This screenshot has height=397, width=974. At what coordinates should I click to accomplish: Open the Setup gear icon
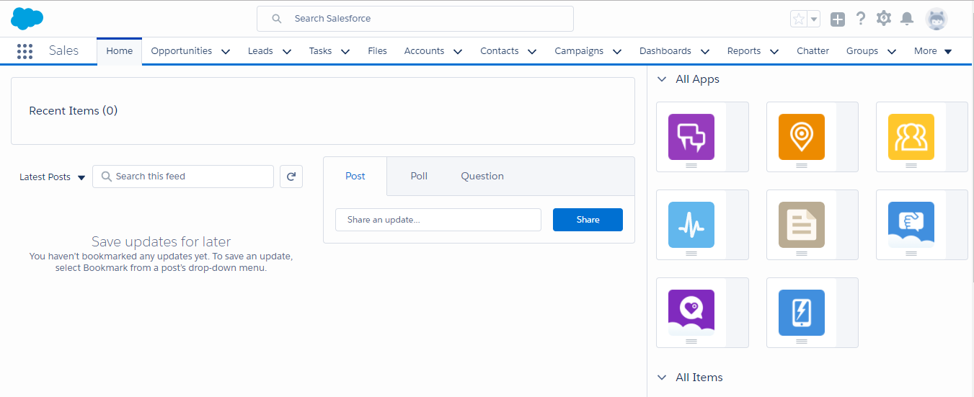884,19
